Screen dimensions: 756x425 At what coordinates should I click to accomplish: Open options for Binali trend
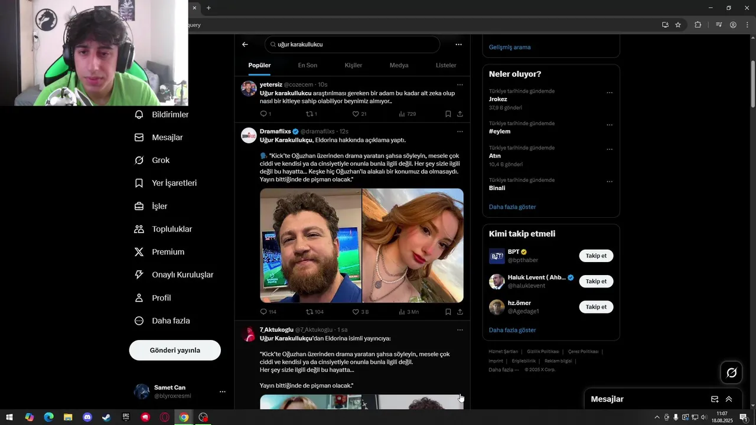coord(610,181)
